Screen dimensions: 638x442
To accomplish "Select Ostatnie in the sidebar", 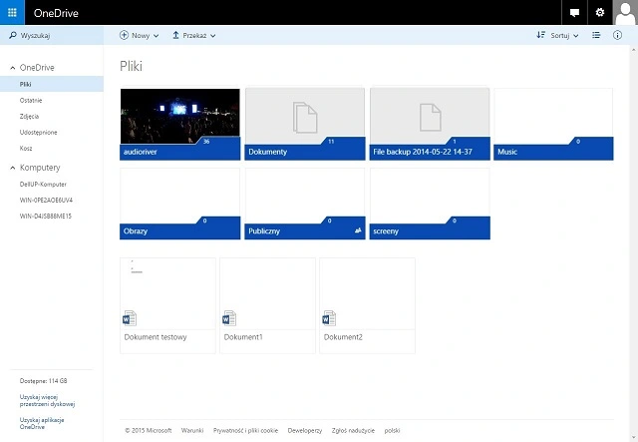I will (31, 101).
